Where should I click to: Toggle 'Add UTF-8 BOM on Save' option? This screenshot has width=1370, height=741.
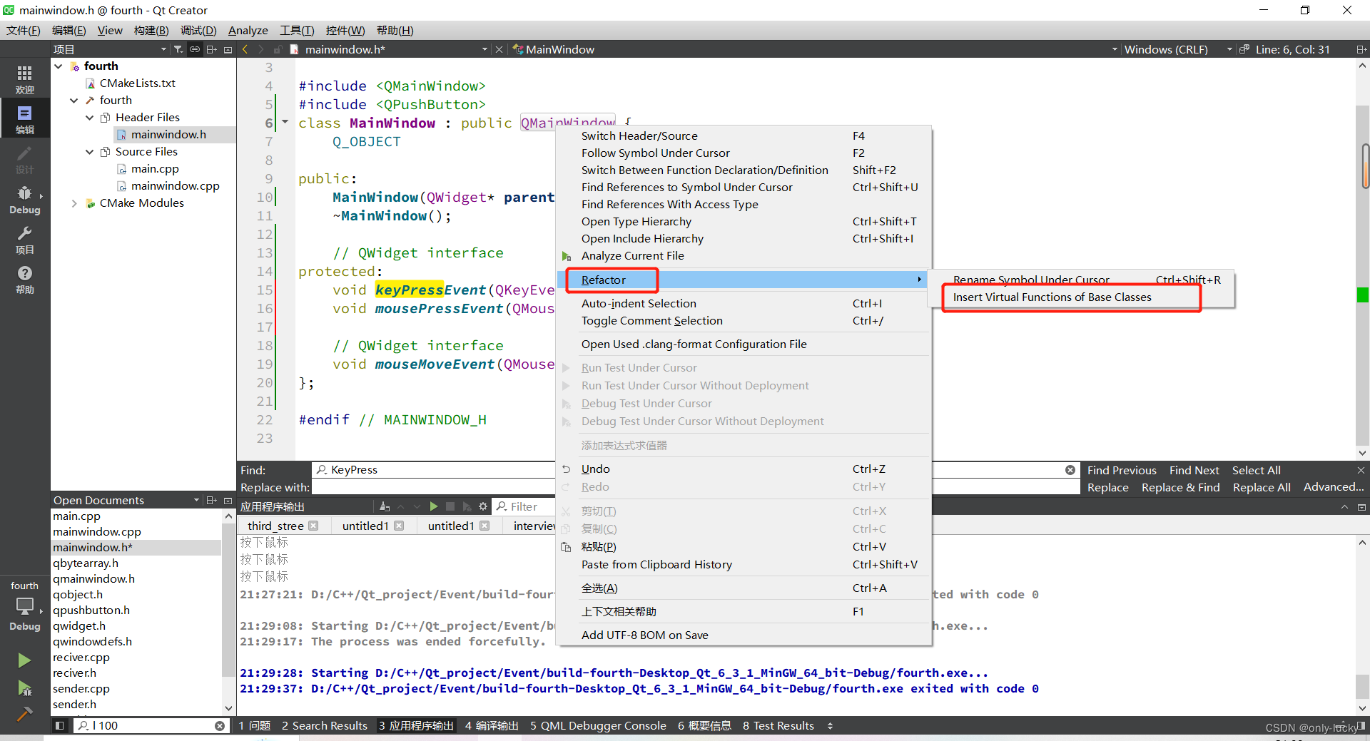point(644,635)
